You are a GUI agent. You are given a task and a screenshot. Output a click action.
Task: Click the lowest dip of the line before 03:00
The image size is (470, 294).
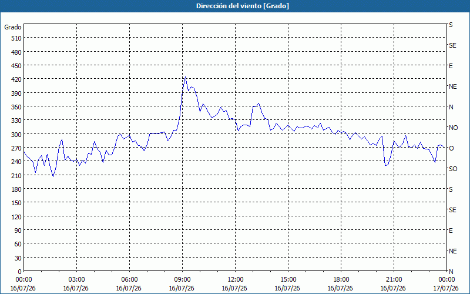[x=53, y=176]
